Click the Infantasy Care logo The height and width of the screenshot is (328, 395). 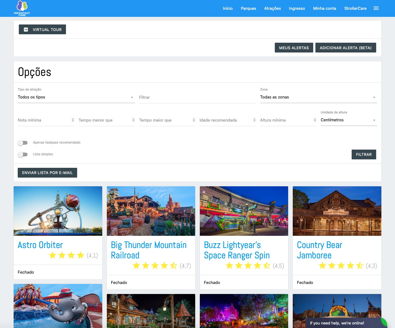(22, 8)
